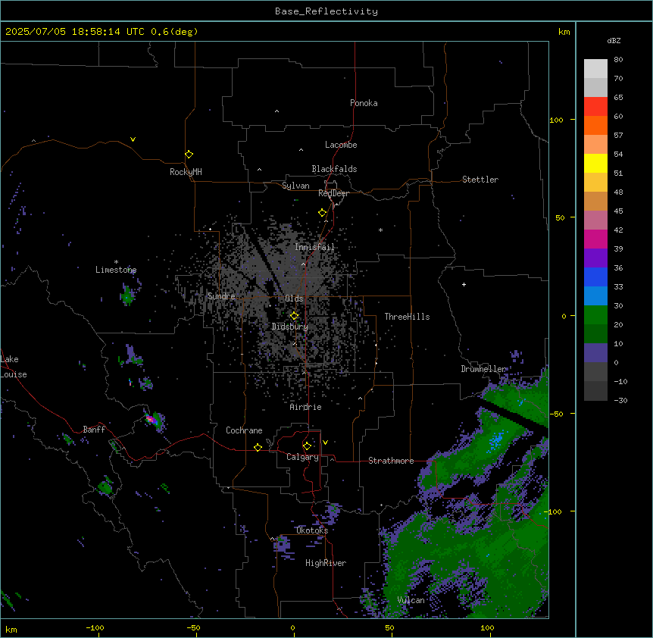The image size is (653, 638).
Task: Pick the mauve 45 dBZ legend swatch
Action: point(595,220)
